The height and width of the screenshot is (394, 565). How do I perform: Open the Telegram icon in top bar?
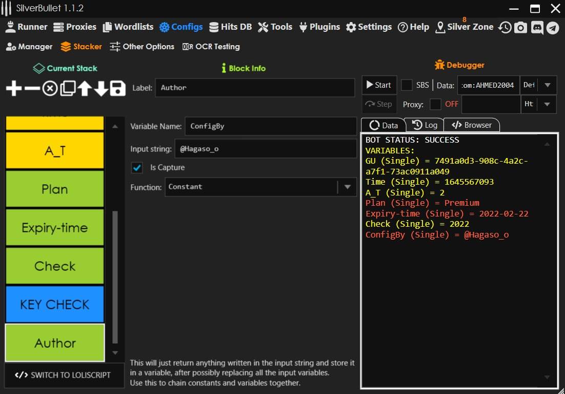pos(552,28)
